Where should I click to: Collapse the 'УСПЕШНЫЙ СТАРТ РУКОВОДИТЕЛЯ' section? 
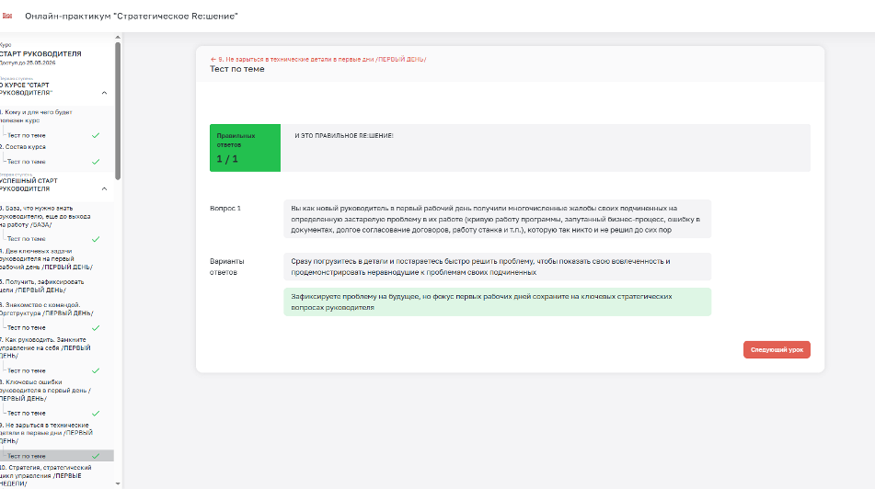(104, 188)
